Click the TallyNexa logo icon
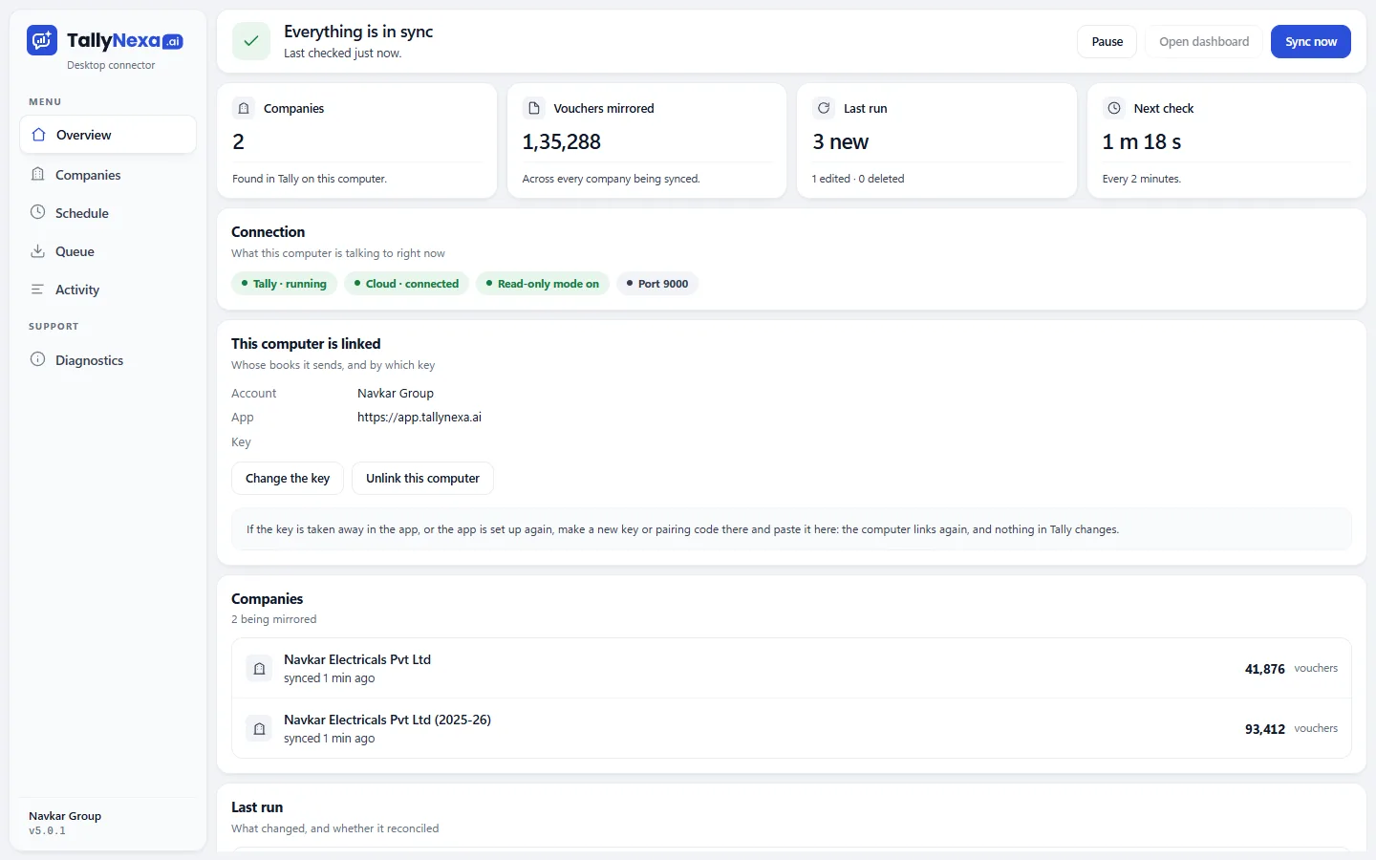Image resolution: width=1376 pixels, height=860 pixels. 42,40
